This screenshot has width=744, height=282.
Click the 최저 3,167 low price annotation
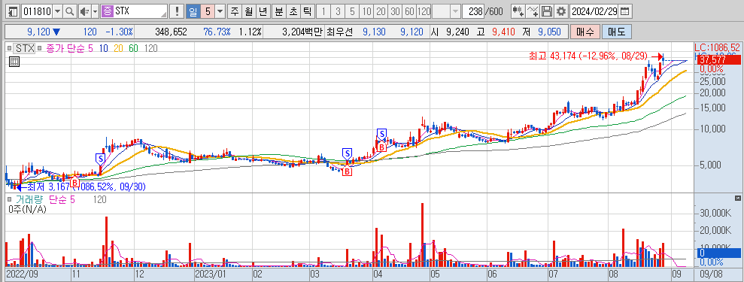pyautogui.click(x=87, y=187)
